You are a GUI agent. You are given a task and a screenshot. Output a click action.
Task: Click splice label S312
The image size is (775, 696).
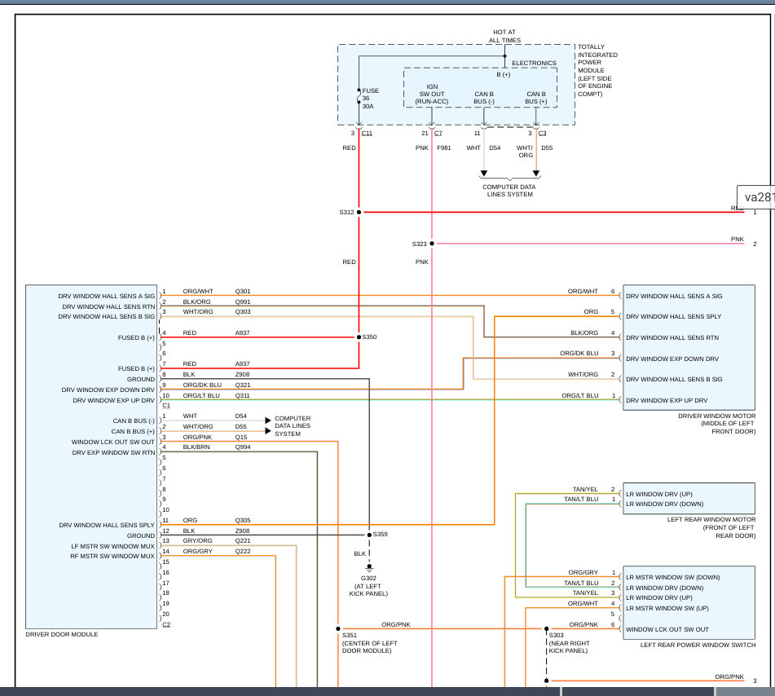point(346,212)
